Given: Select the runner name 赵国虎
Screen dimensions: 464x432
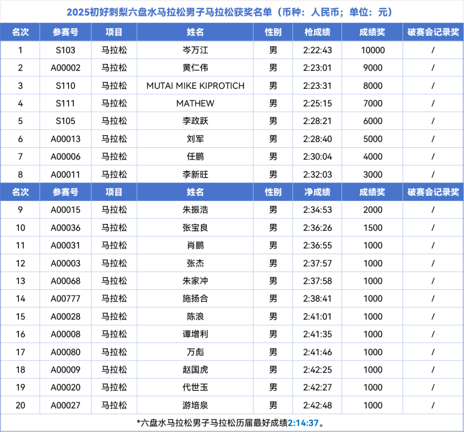Looking at the screenshot, I should [x=195, y=370].
